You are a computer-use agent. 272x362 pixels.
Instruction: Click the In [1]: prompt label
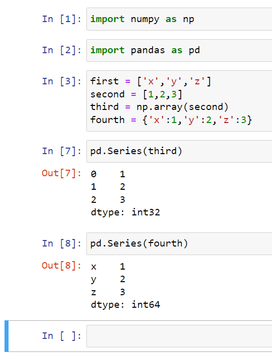(62, 19)
